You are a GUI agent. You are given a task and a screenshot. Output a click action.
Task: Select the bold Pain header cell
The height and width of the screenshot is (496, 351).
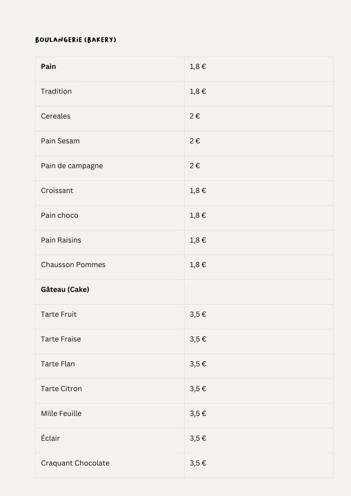(49, 67)
